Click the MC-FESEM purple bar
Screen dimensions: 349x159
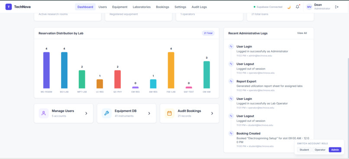(46, 70)
